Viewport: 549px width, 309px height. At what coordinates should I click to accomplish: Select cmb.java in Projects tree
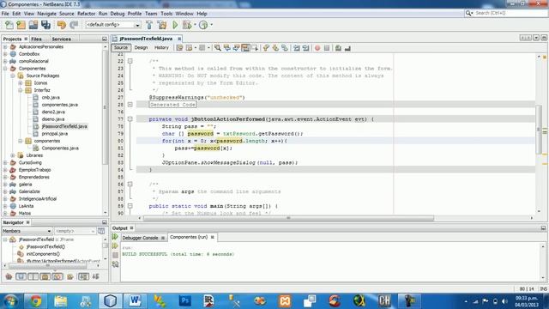(x=51, y=97)
